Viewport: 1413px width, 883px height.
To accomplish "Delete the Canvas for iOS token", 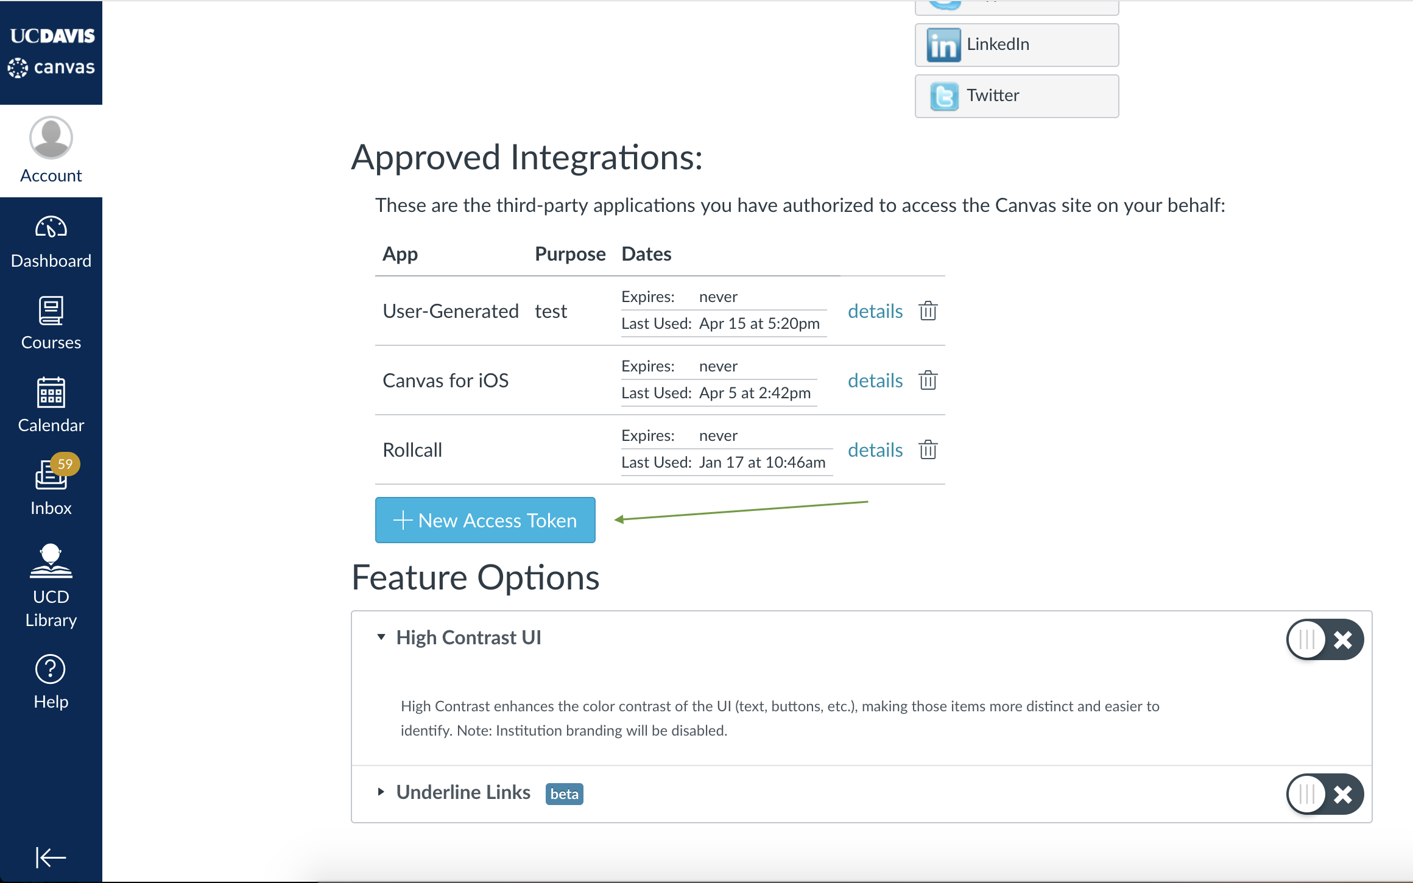I will click(928, 381).
